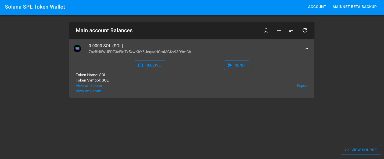Image resolution: width=384 pixels, height=159 pixels.
Task: Open the Account menu
Action: click(x=317, y=7)
